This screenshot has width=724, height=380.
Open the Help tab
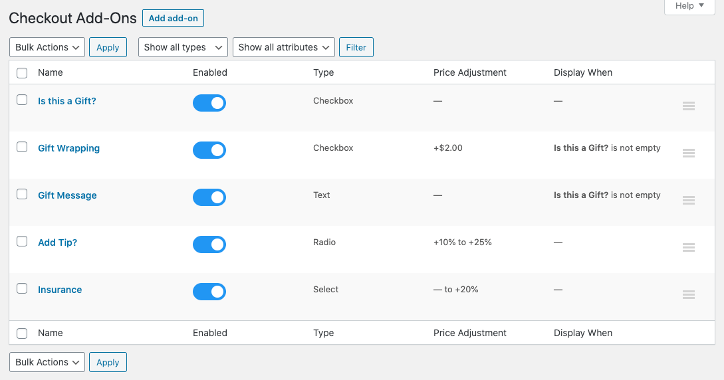[x=689, y=6]
